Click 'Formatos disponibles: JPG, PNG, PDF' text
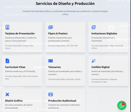Screen dimensions: 131x112 [x=63, y=46]
